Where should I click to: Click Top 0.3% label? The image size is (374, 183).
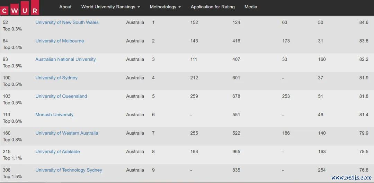[12, 29]
